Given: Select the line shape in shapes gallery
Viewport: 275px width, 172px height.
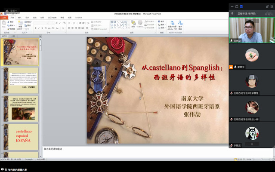Looking at the screenshot, I should click(117, 22).
